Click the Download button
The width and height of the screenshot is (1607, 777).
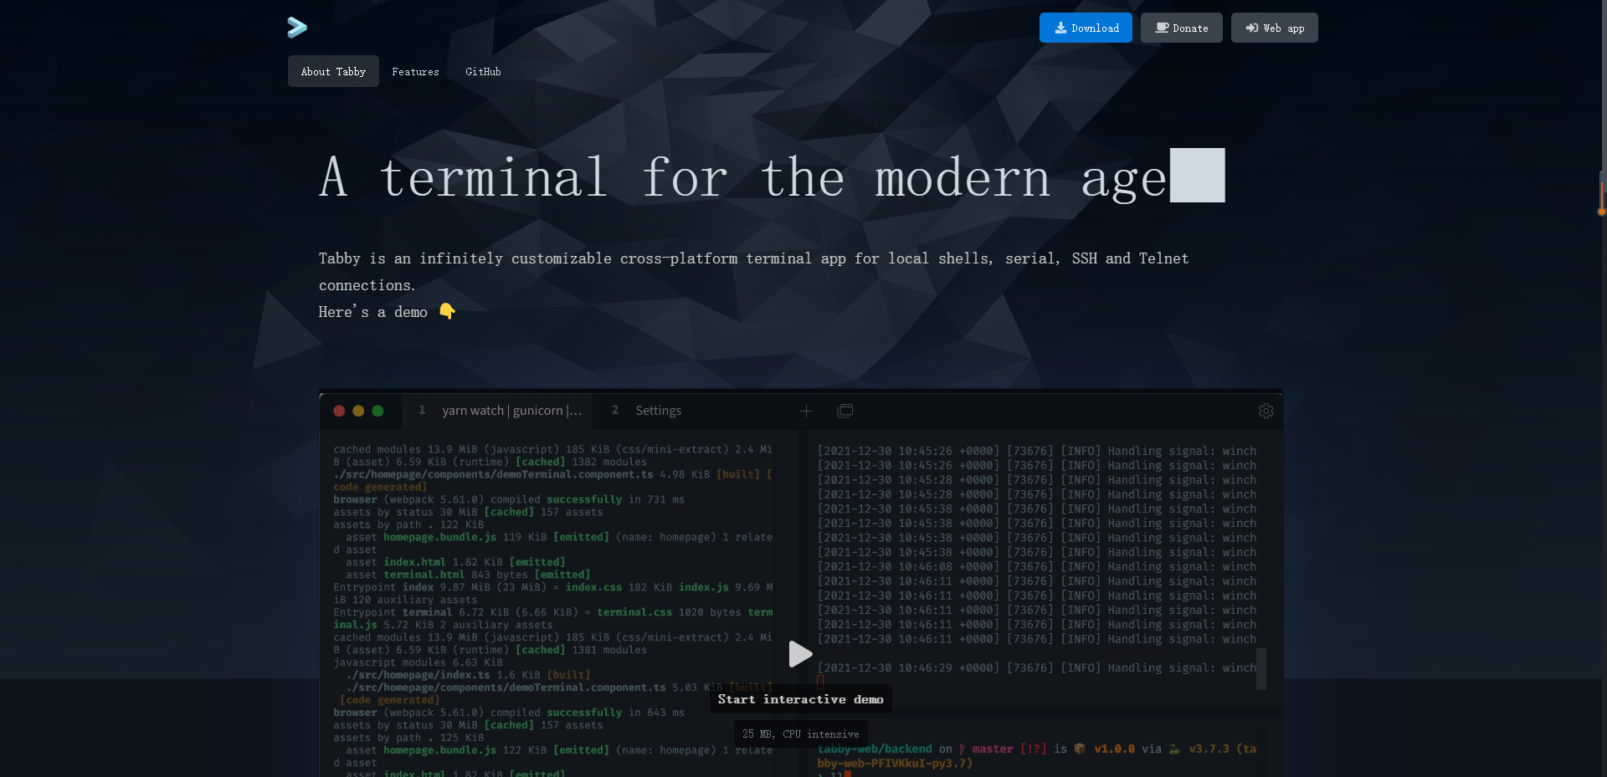click(1086, 28)
